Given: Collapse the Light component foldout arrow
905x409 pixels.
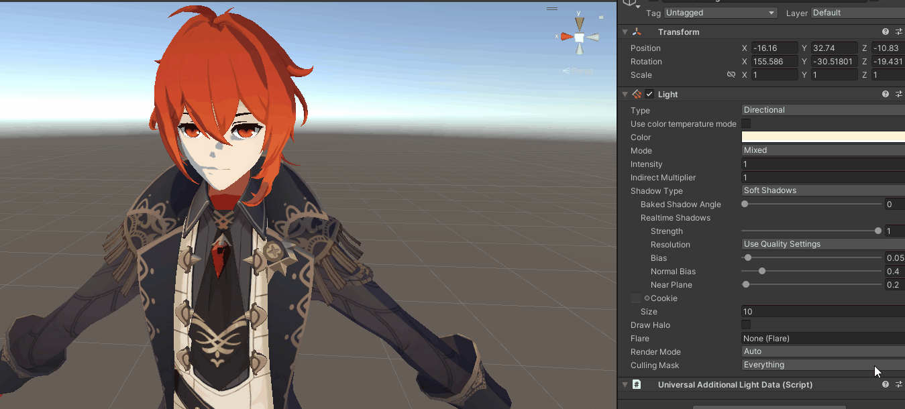Looking at the screenshot, I should (625, 95).
